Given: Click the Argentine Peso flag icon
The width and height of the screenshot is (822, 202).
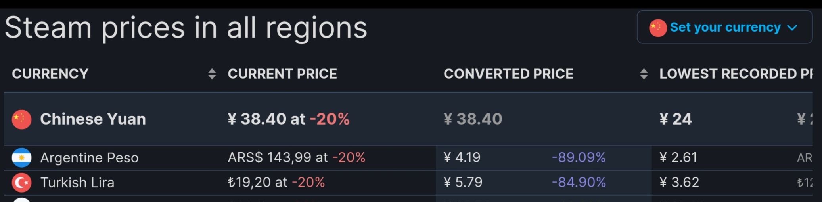Looking at the screenshot, I should [x=22, y=158].
